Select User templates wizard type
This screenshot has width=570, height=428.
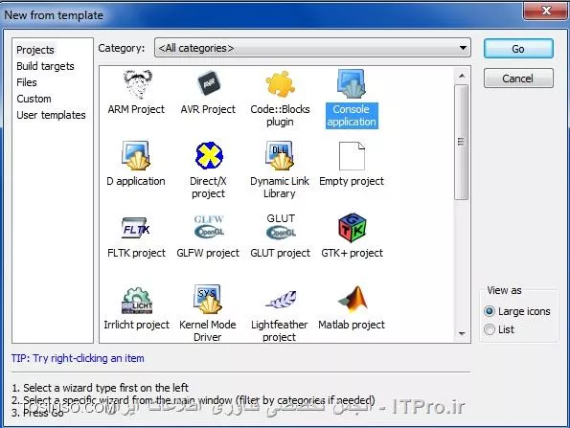click(52, 115)
